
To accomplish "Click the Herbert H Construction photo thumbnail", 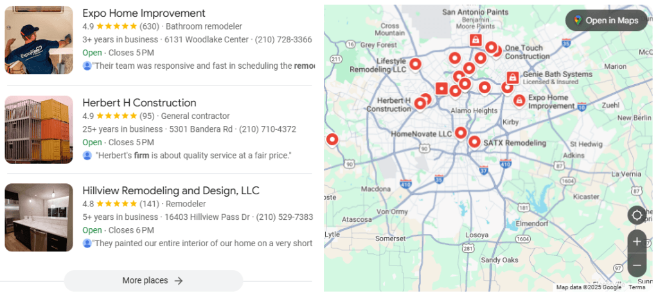I will click(x=39, y=130).
